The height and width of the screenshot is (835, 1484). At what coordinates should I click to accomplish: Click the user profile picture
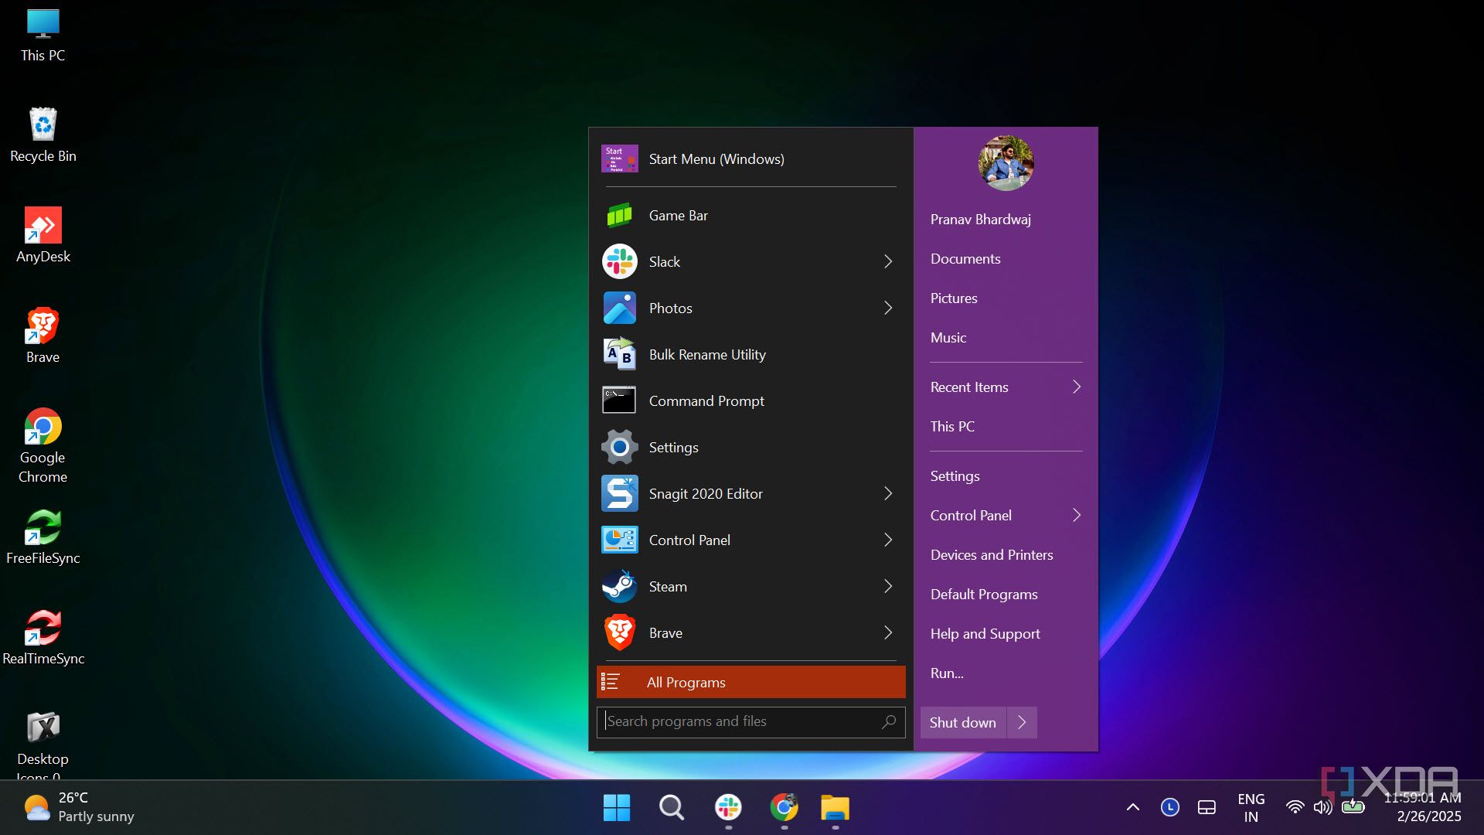coord(1007,164)
